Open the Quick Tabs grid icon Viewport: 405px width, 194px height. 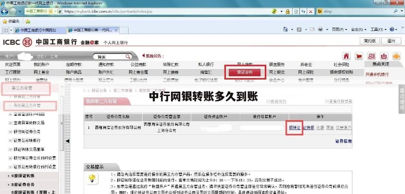point(5,31)
